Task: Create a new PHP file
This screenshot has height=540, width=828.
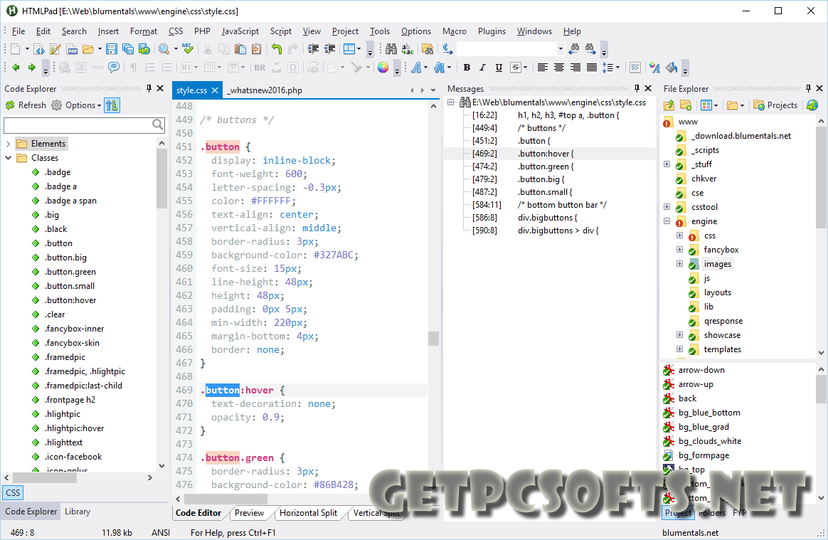Action: [x=72, y=49]
